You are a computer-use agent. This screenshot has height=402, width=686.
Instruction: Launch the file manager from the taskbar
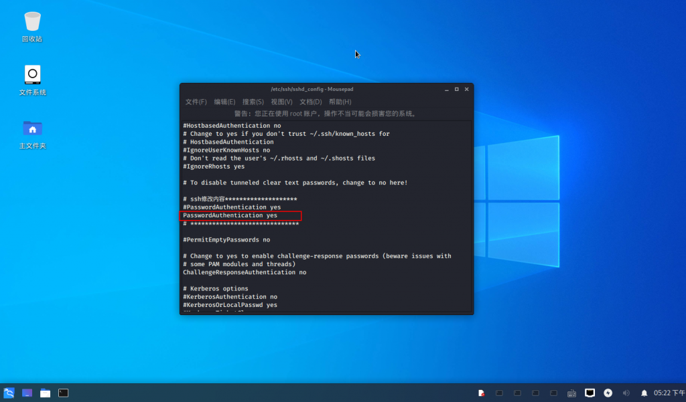click(45, 393)
